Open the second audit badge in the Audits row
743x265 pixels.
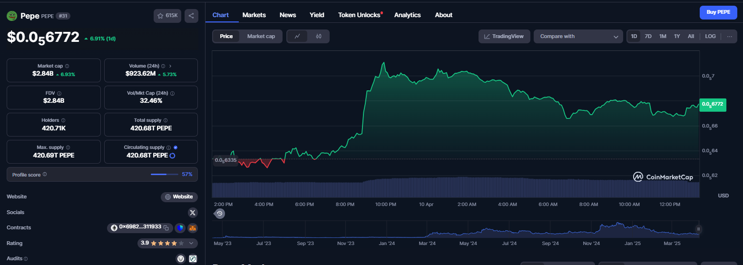tap(193, 259)
